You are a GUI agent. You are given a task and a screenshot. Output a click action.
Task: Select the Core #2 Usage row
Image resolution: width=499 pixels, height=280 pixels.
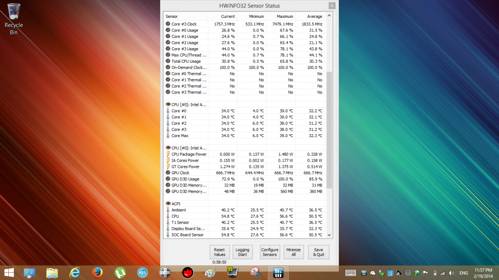click(244, 43)
